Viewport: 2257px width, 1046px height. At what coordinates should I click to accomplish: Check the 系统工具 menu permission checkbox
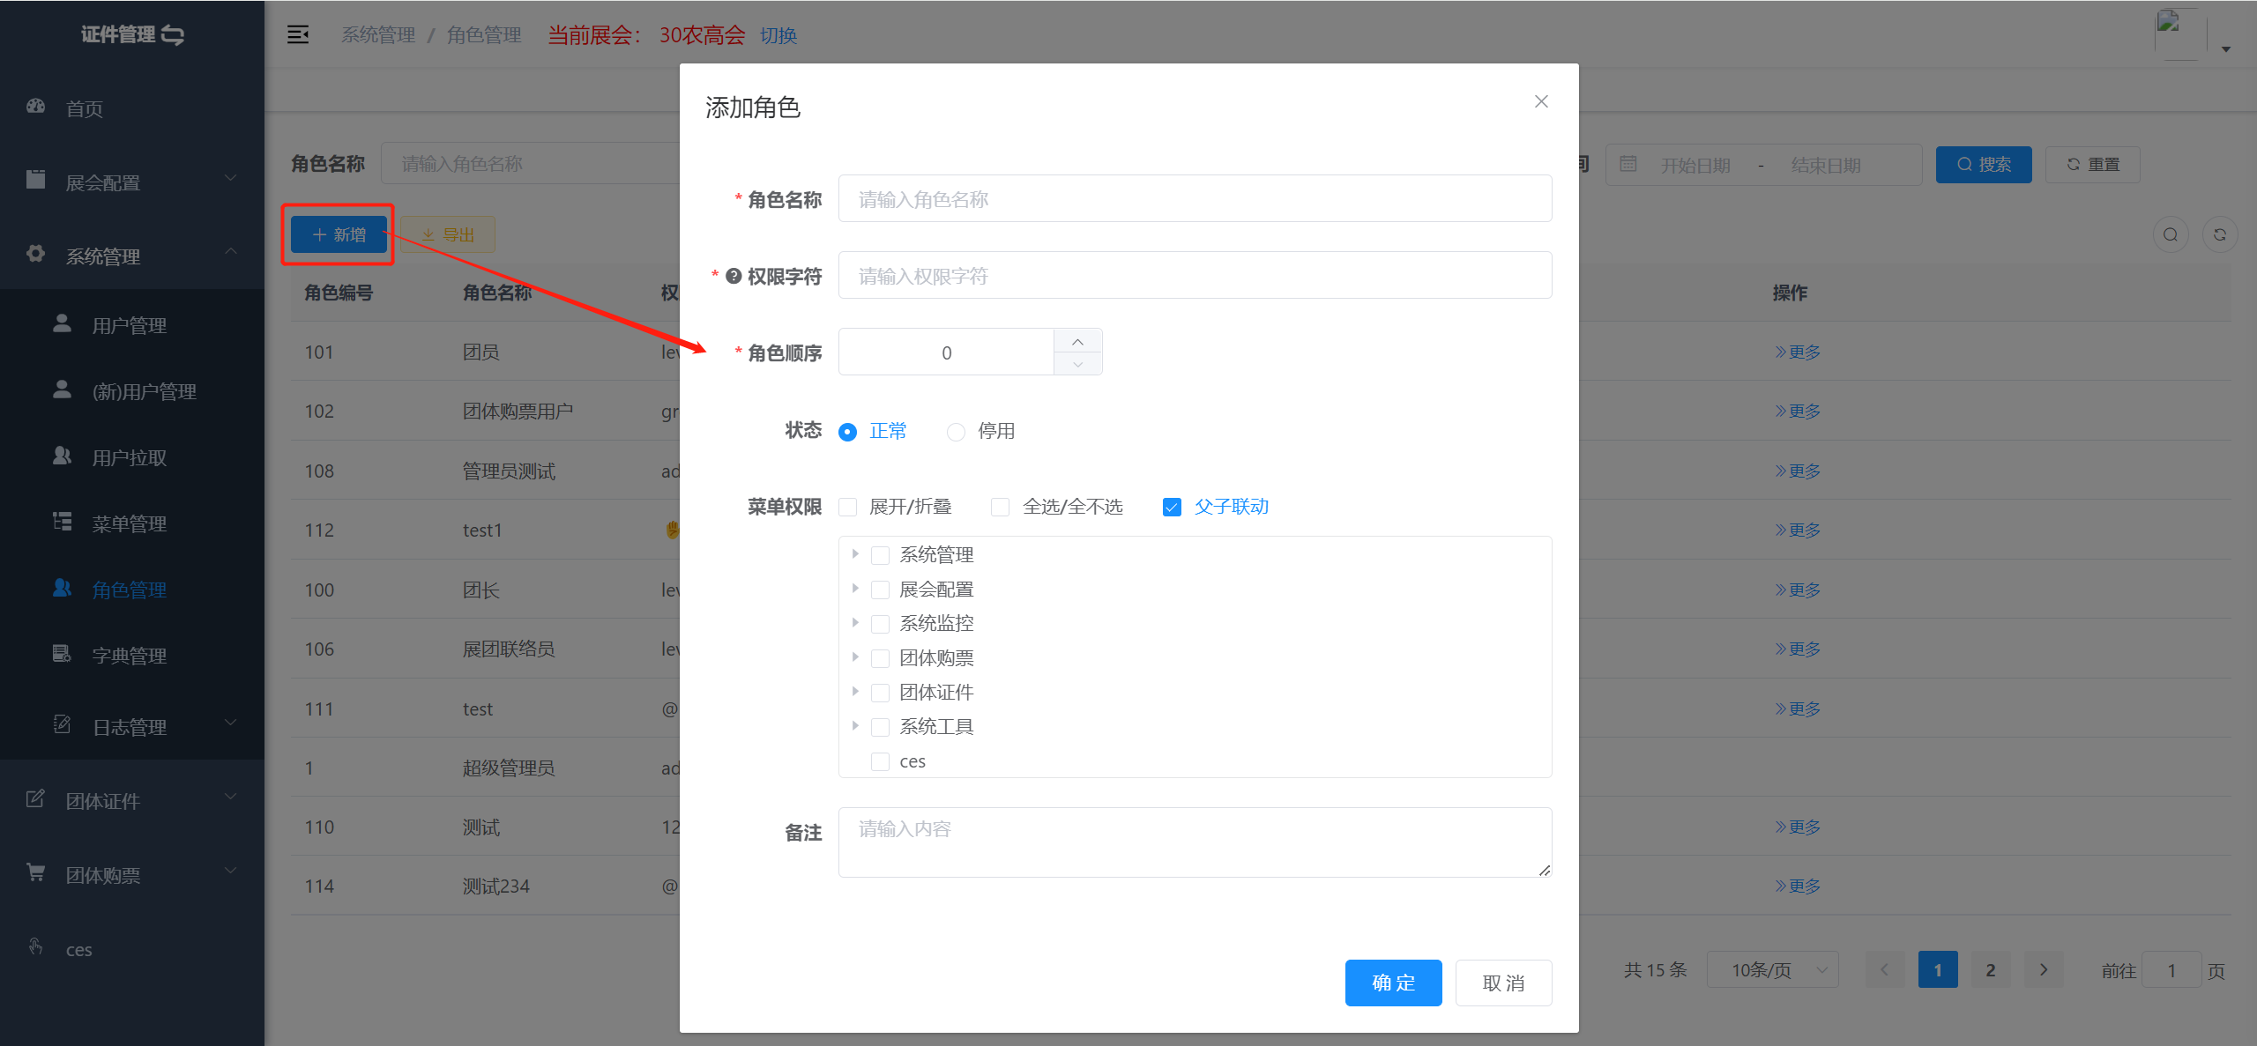(x=880, y=727)
